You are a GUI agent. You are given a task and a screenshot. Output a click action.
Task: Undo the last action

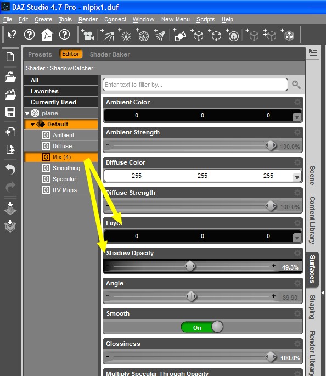[x=10, y=169]
